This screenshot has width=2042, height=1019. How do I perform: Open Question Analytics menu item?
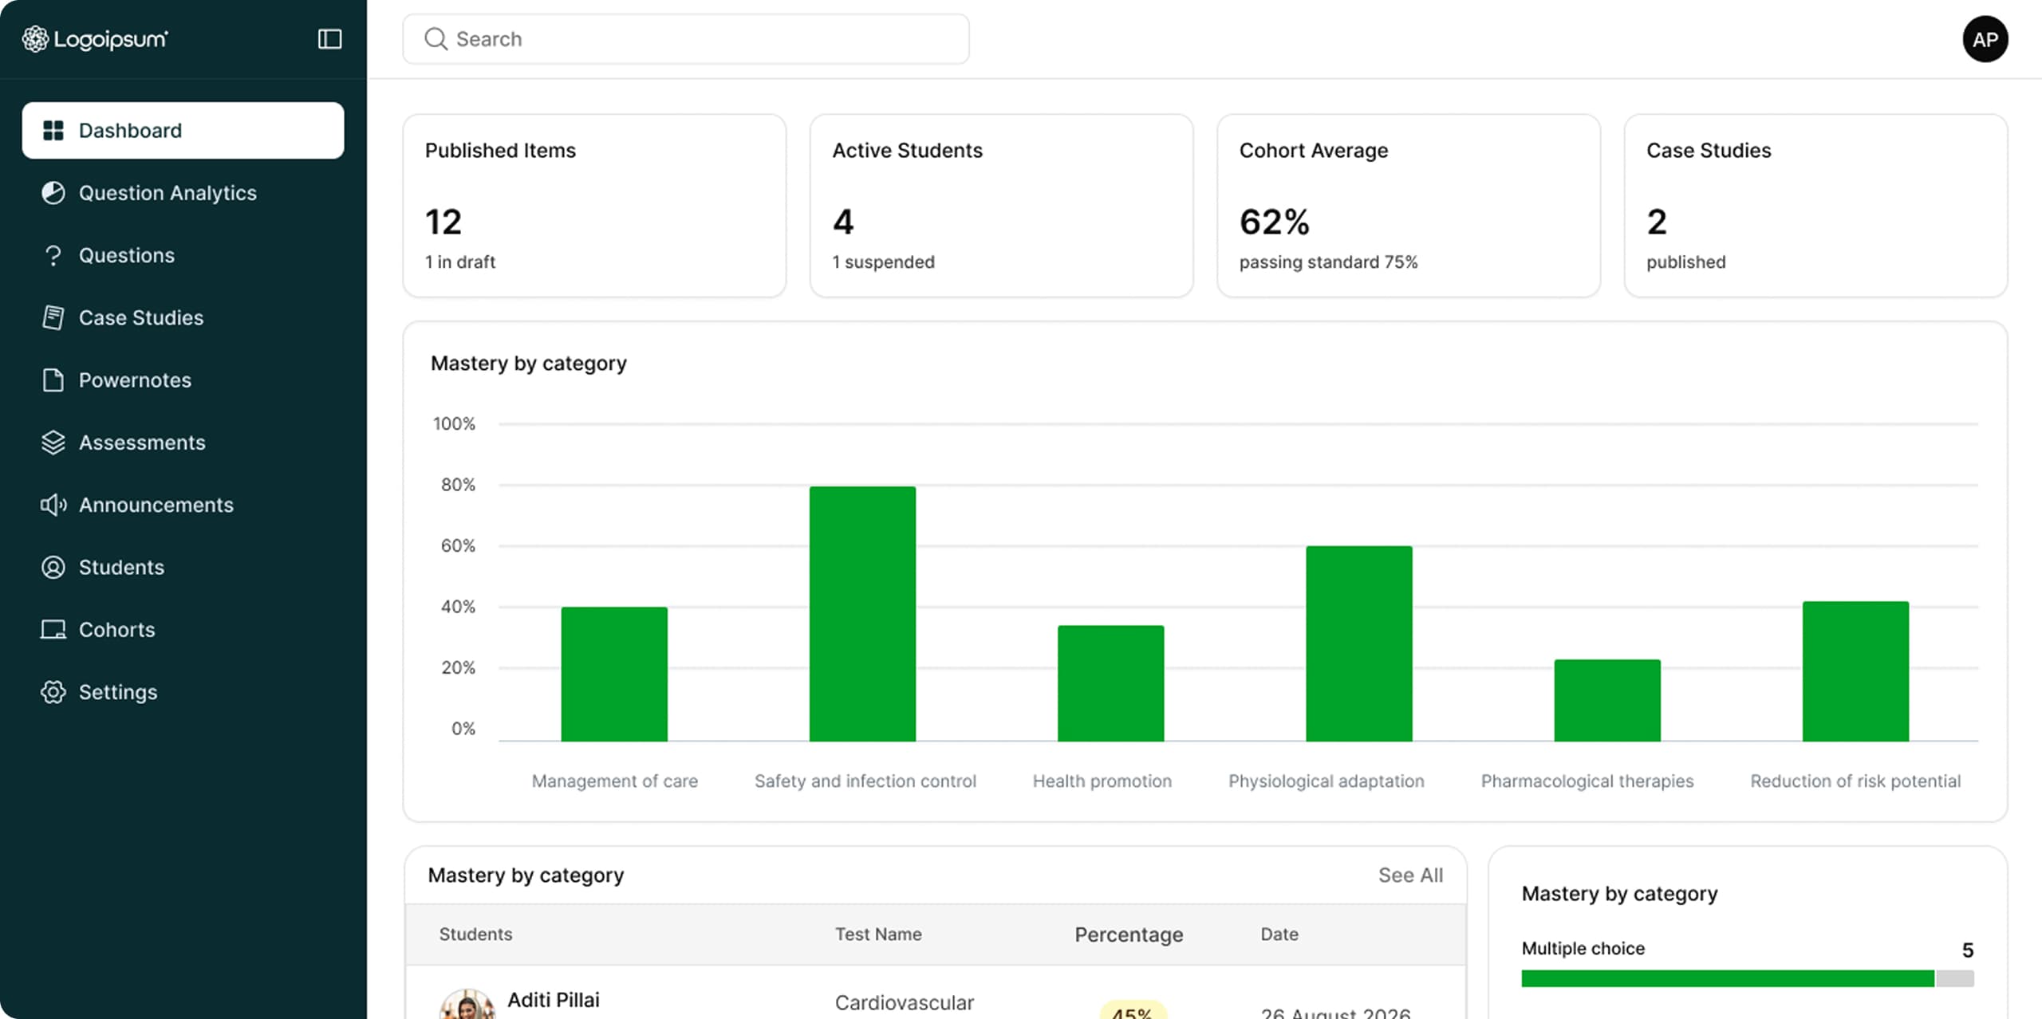coord(183,193)
